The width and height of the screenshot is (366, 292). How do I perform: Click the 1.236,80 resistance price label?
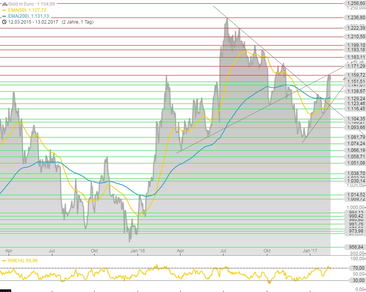(x=355, y=18)
